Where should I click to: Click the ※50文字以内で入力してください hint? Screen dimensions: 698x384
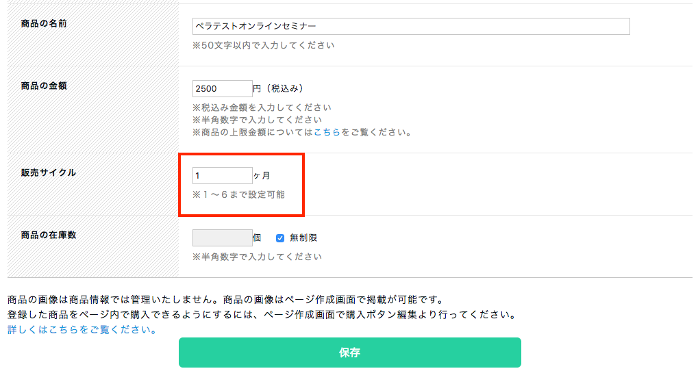tap(264, 45)
